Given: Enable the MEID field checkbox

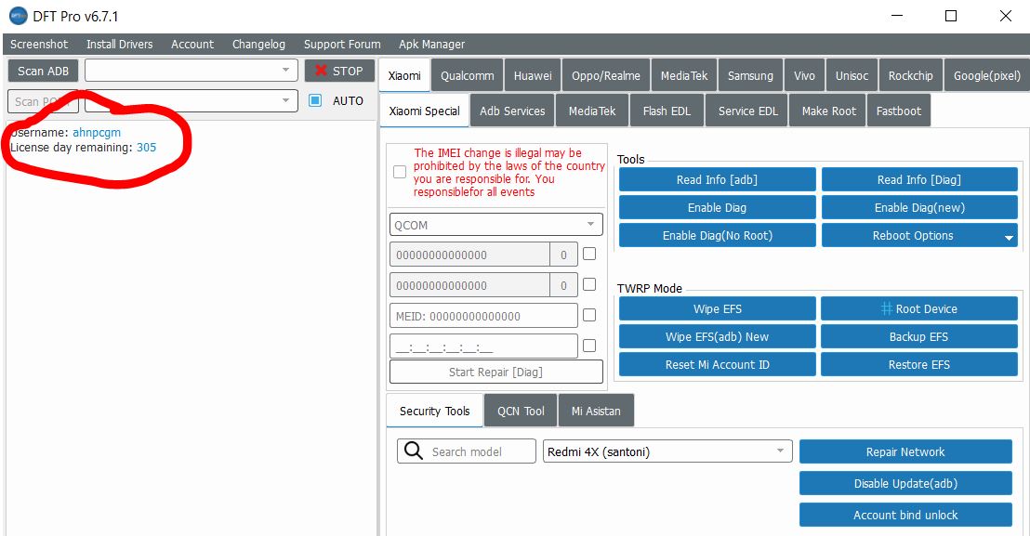Looking at the screenshot, I should (x=588, y=315).
